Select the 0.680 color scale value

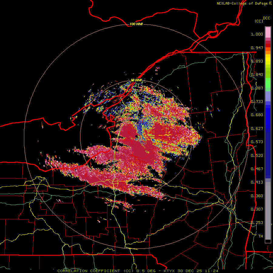click(x=257, y=115)
